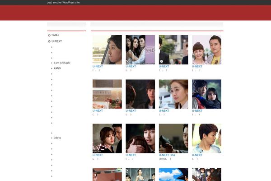The image size is (271, 181).
Task: Click the bullet arrow before 3days
Action: (51, 138)
